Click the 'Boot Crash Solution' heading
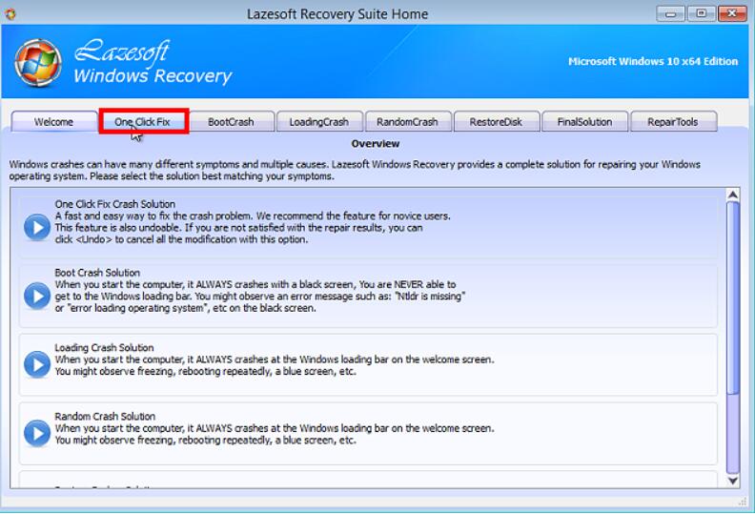Image resolution: width=755 pixels, height=514 pixels. click(97, 273)
